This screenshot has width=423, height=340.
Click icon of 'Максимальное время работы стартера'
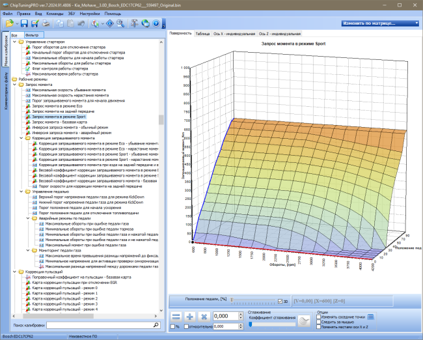[x=28, y=74]
